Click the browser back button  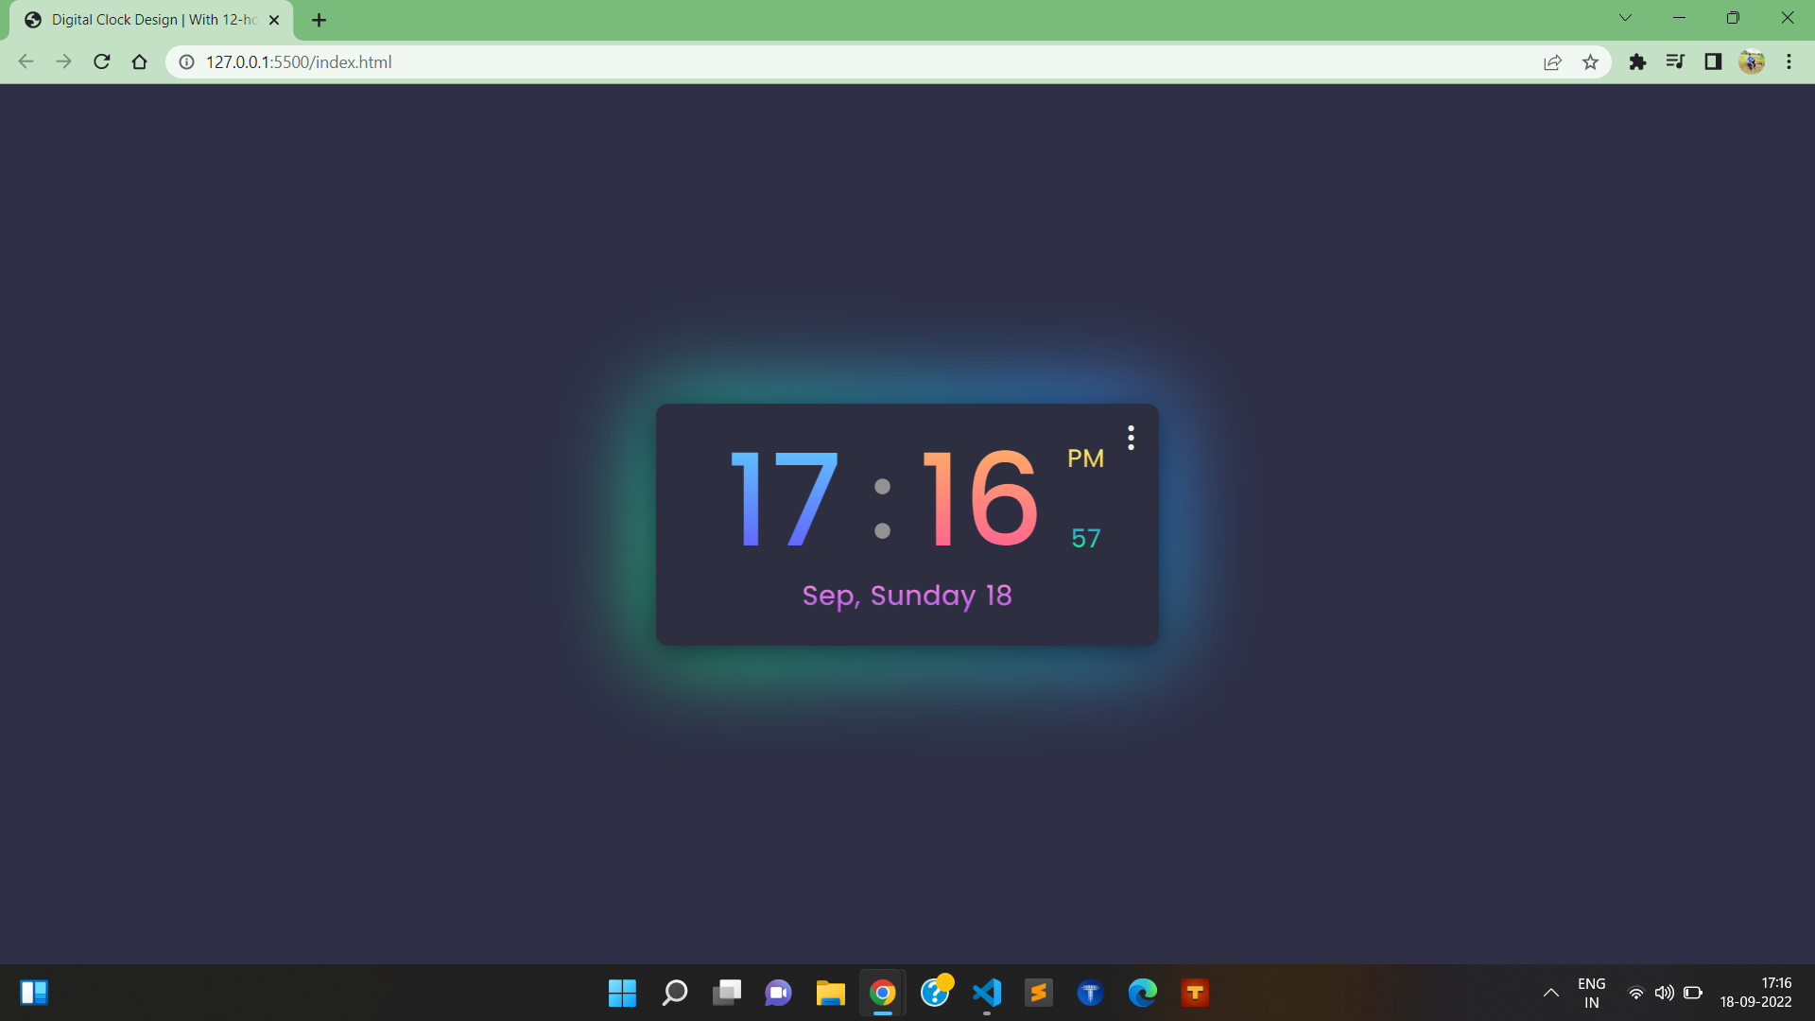[25, 61]
